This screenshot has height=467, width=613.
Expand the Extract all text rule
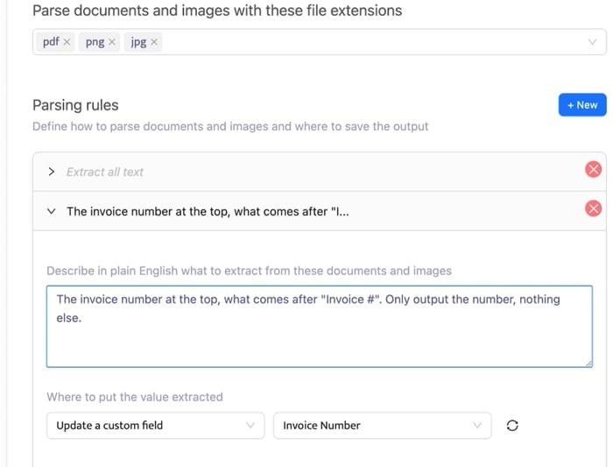(51, 172)
